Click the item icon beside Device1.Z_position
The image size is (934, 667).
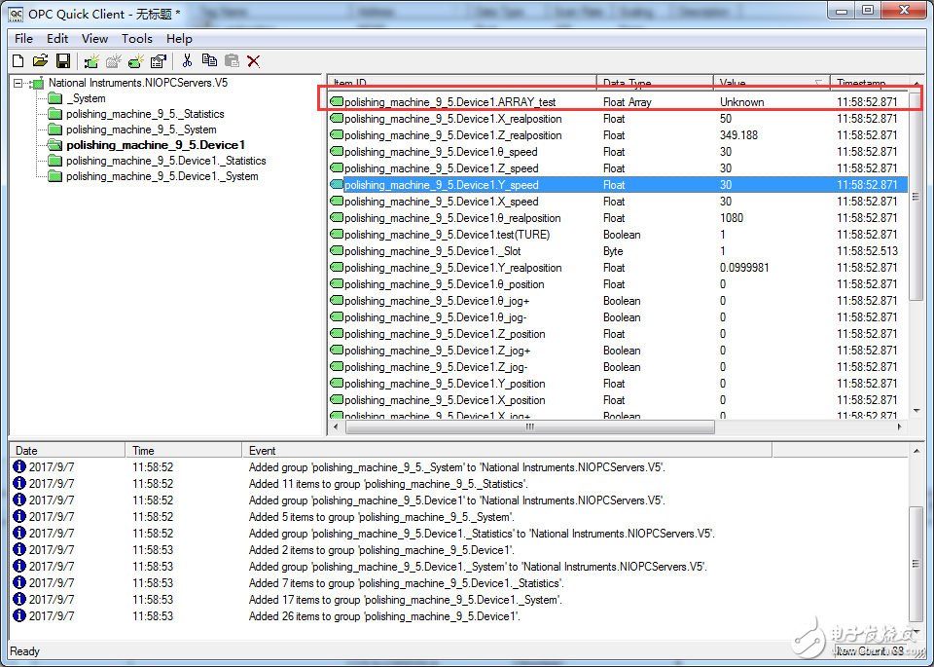pos(337,334)
